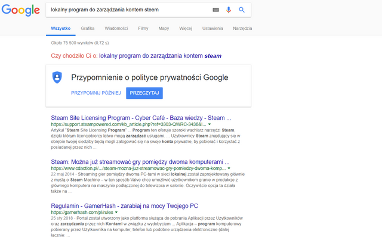Open the Narzędzia search tools
Image resolution: width=382 pixels, height=237 pixels.
[242, 28]
